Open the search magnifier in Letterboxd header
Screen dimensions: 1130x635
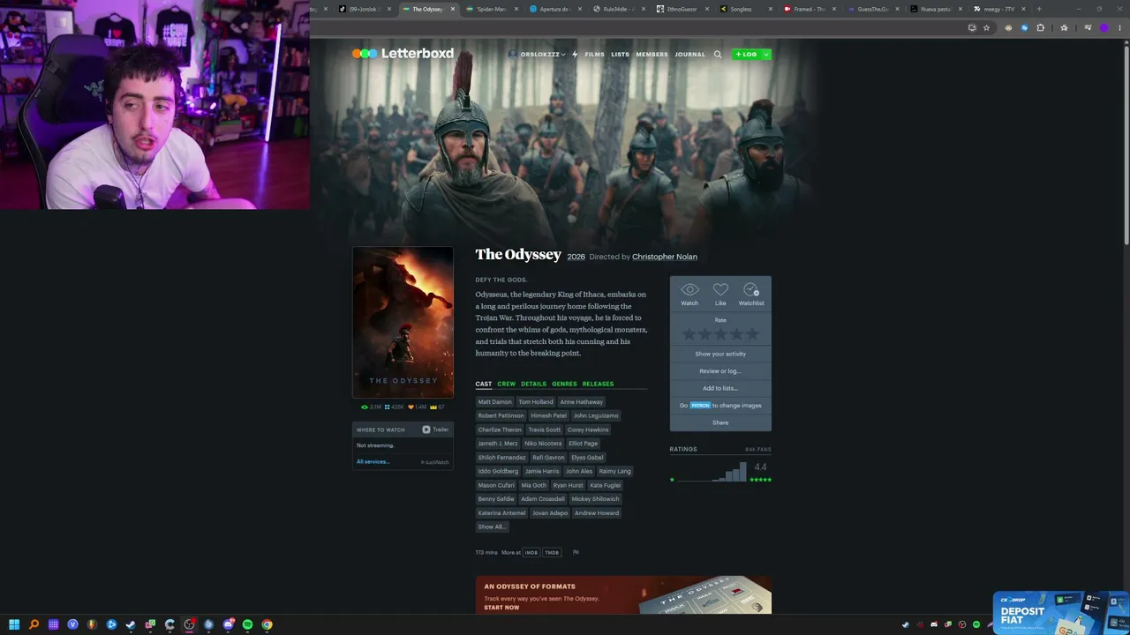(x=718, y=55)
